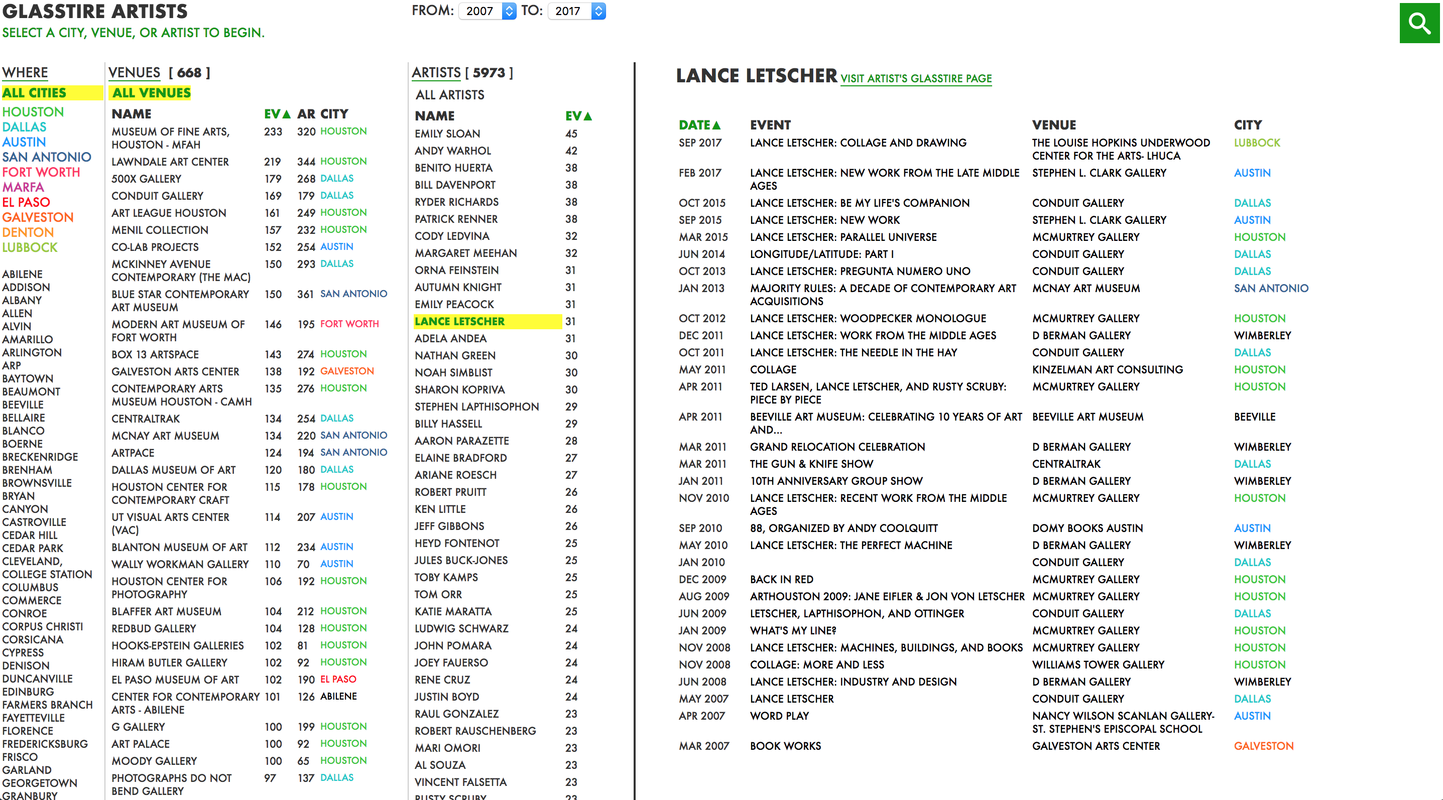The width and height of the screenshot is (1443, 800).
Task: Select Corpus Christi in the city list
Action: [x=43, y=627]
